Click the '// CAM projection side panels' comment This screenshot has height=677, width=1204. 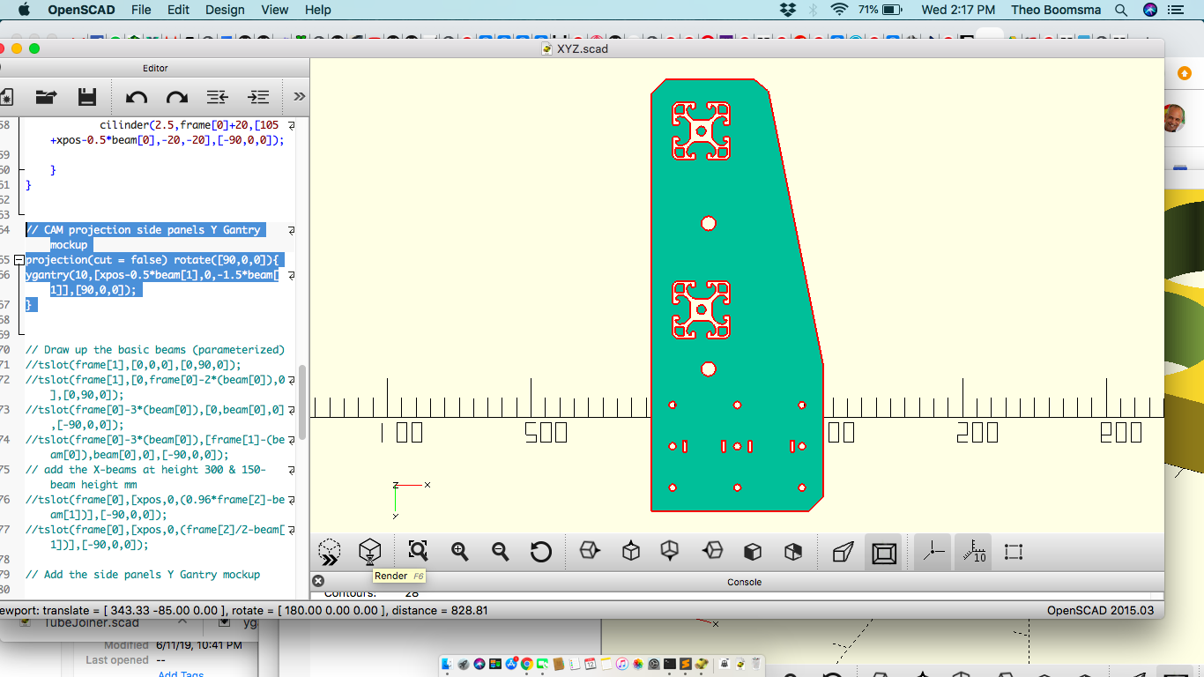144,230
